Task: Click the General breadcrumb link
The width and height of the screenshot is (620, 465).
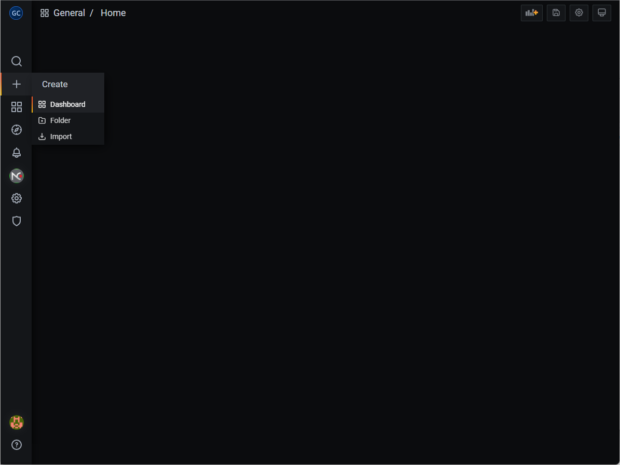Action: click(69, 13)
